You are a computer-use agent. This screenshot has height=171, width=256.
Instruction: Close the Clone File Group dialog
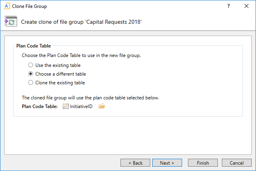[x=247, y=6]
